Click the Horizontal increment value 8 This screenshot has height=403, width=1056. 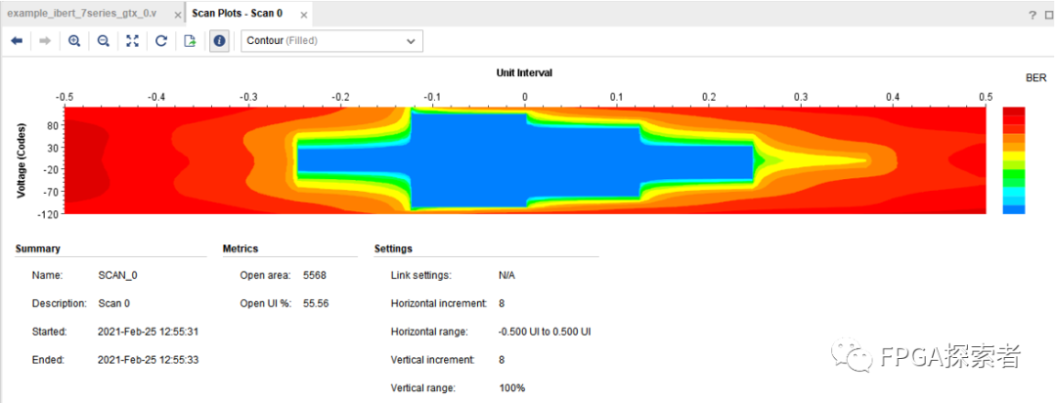pyautogui.click(x=502, y=304)
